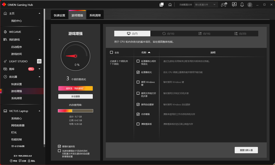Select the (0/16) refresh category tab
Image resolution: width=275 pixels, height=165 pixels.
coord(168,34)
